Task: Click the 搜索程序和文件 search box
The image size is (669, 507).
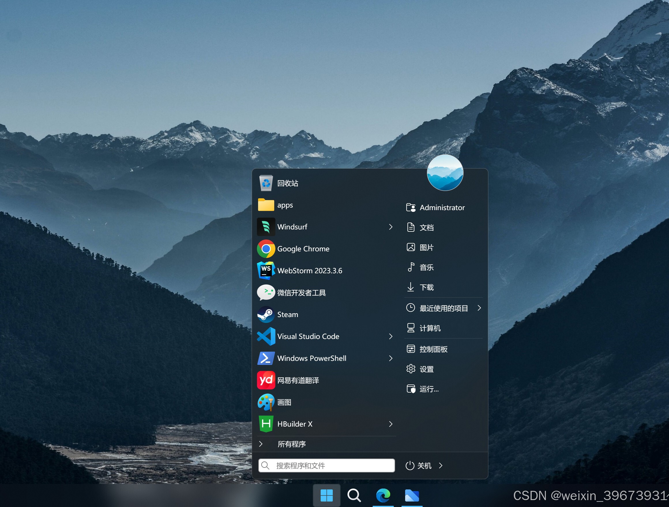Action: coord(327,465)
